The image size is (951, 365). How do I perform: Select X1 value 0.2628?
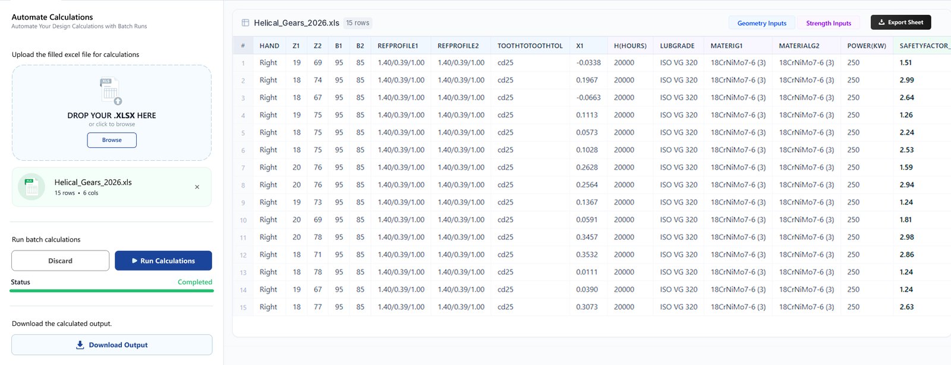(x=587, y=167)
